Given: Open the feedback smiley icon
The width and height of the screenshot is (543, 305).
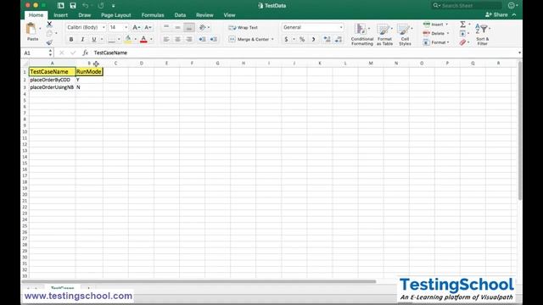Looking at the screenshot, I should point(512,6).
